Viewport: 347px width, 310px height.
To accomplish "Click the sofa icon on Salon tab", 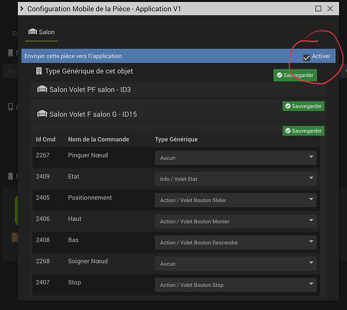I will point(32,32).
